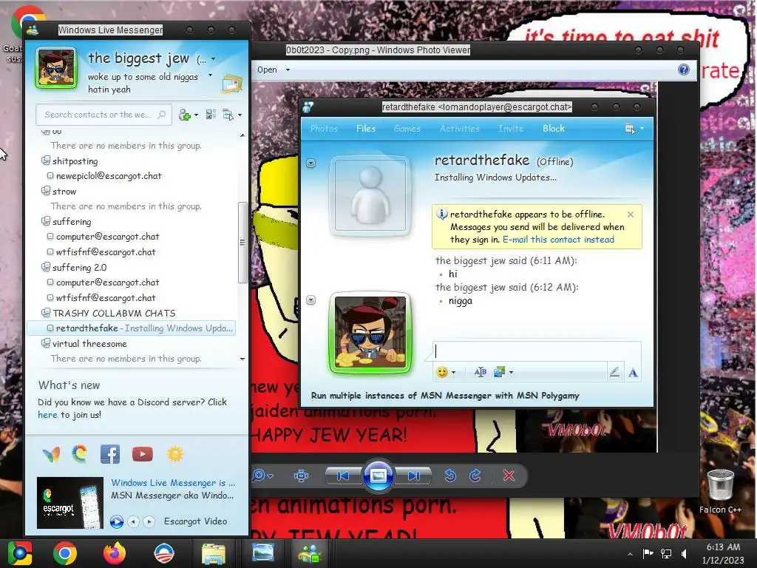This screenshot has height=568, width=757.
Task: Start the slide show in Photo Viewer
Action: (x=378, y=476)
